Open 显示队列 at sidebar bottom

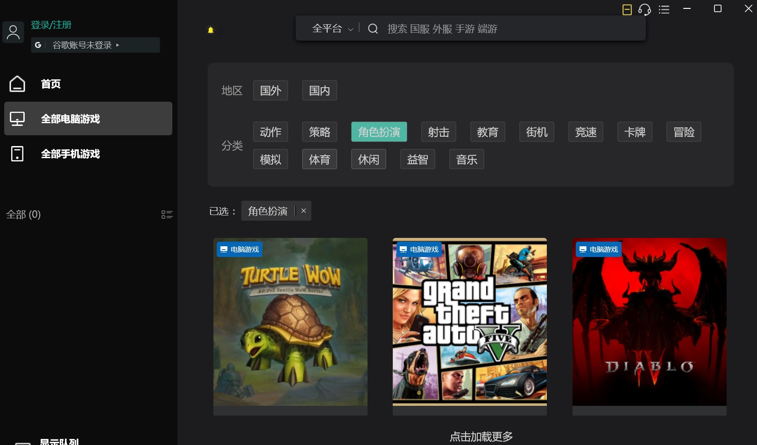pos(59,441)
